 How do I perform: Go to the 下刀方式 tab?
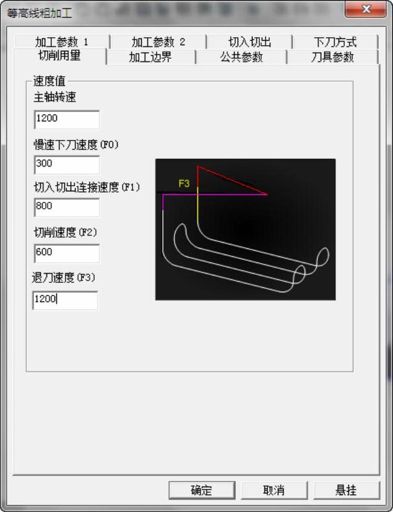335,42
